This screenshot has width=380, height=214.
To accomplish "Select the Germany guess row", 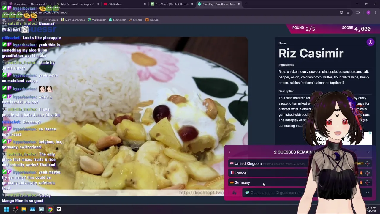I will pos(300,182).
